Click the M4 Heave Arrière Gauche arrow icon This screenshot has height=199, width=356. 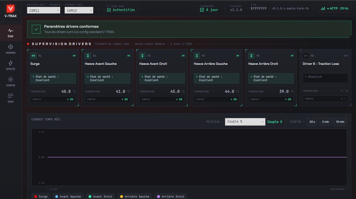point(197,56)
